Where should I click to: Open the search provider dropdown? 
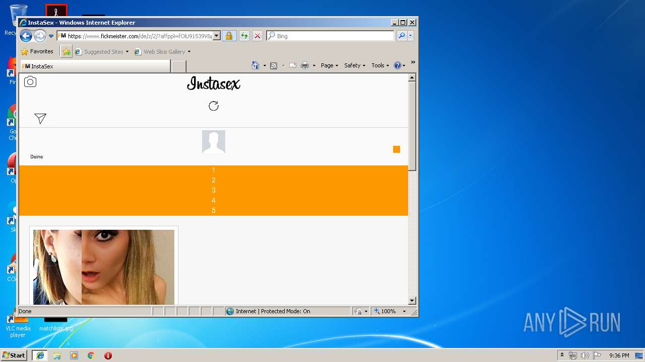click(411, 36)
